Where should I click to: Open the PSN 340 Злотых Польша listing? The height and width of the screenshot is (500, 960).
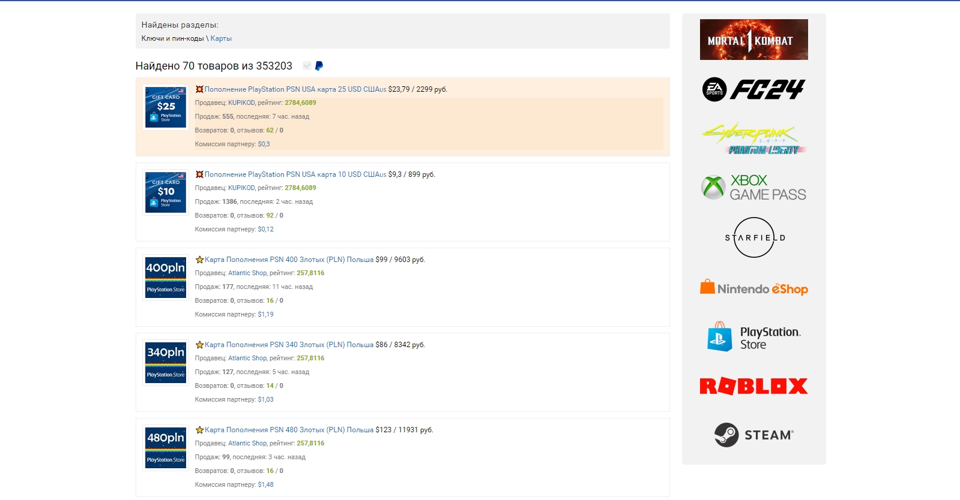[289, 345]
